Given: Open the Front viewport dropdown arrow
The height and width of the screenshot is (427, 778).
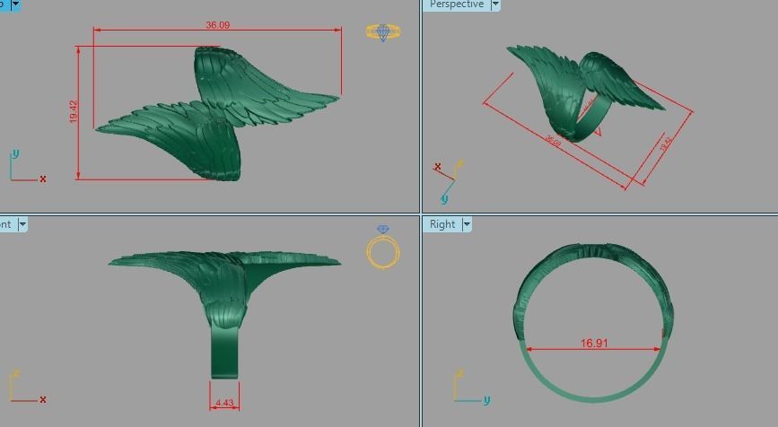Looking at the screenshot, I should [x=22, y=224].
